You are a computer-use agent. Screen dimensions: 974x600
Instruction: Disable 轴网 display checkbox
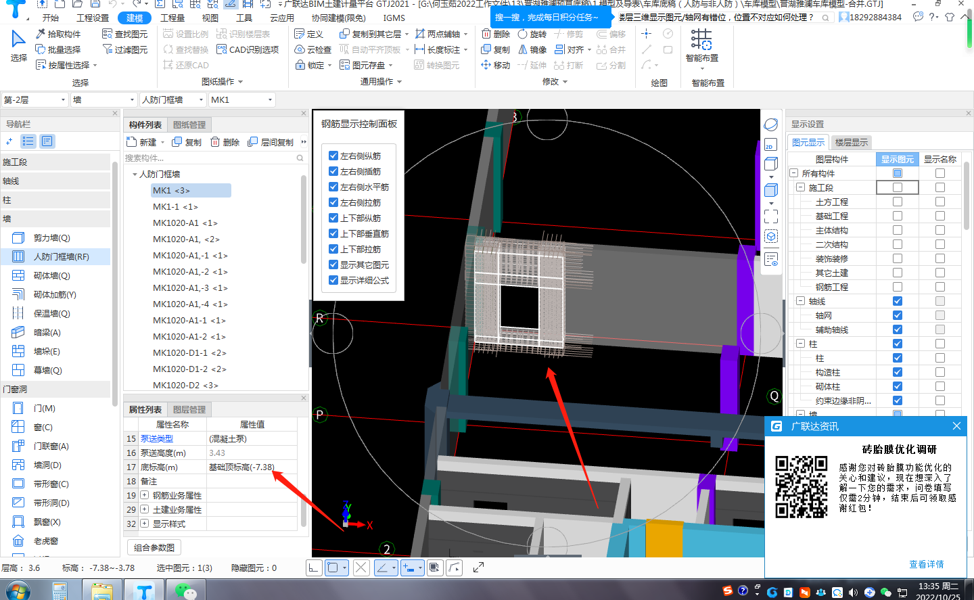pyautogui.click(x=897, y=315)
